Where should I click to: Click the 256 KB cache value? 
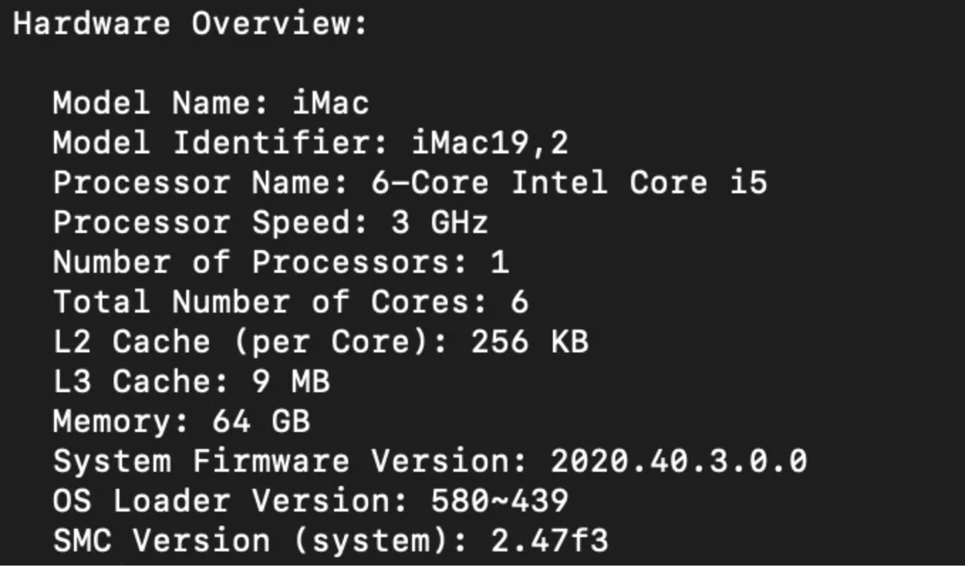pos(529,342)
